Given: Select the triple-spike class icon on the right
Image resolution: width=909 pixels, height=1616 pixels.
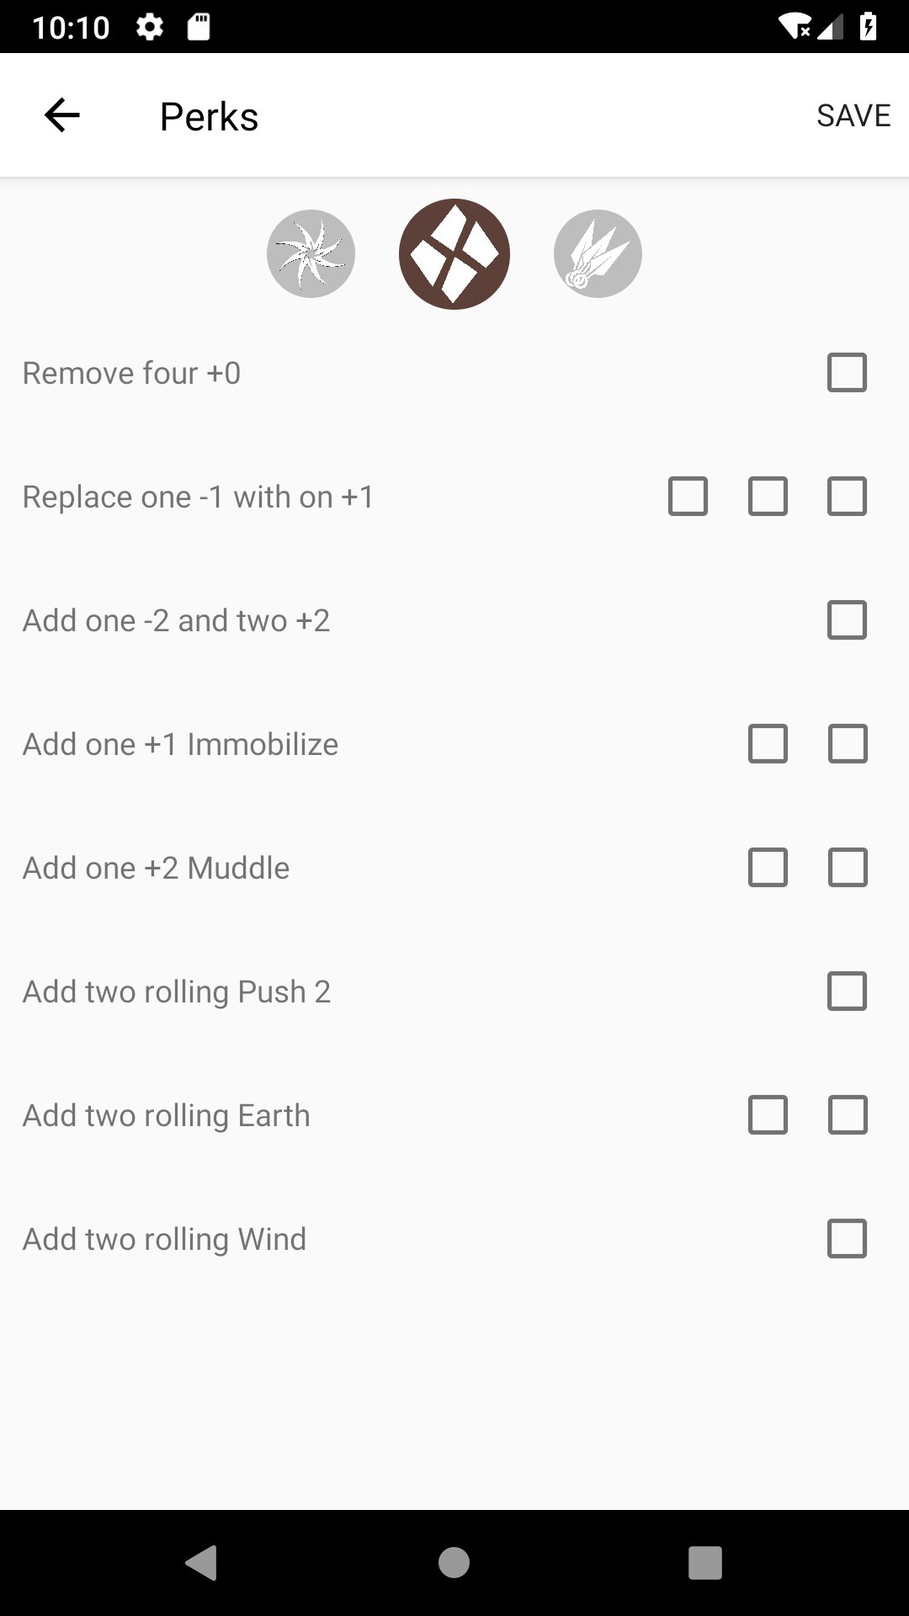Looking at the screenshot, I should tap(598, 253).
